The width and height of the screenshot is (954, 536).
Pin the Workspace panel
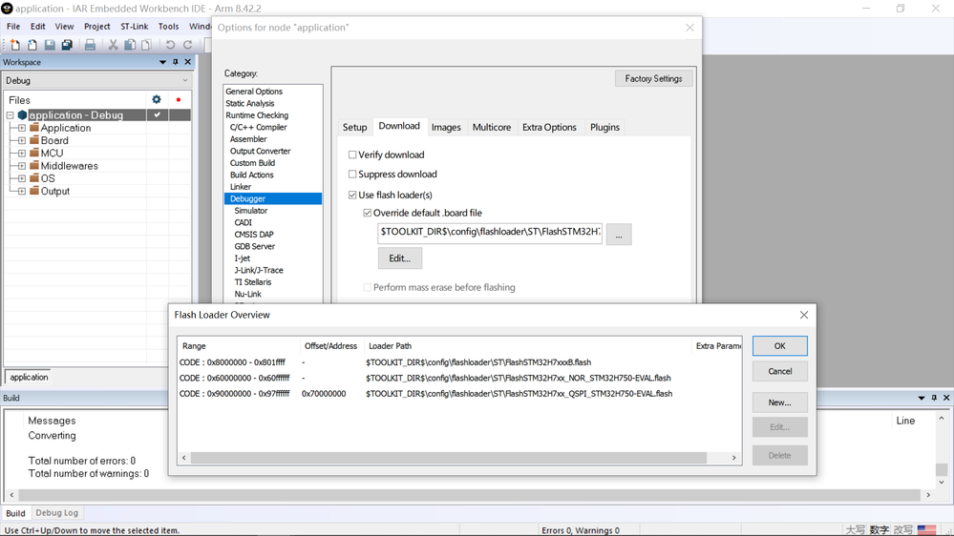pos(175,62)
